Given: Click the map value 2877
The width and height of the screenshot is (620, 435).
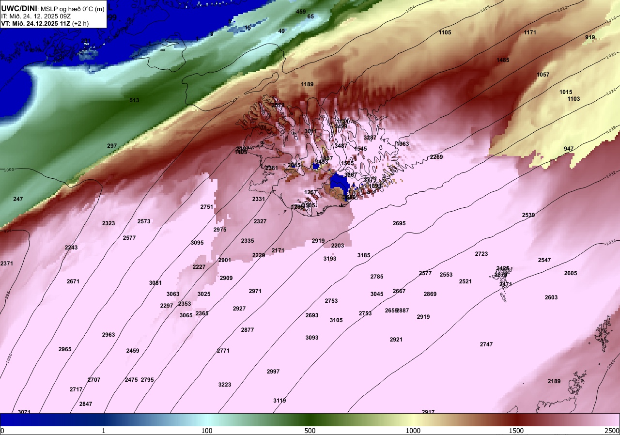Looking at the screenshot, I should 248,330.
